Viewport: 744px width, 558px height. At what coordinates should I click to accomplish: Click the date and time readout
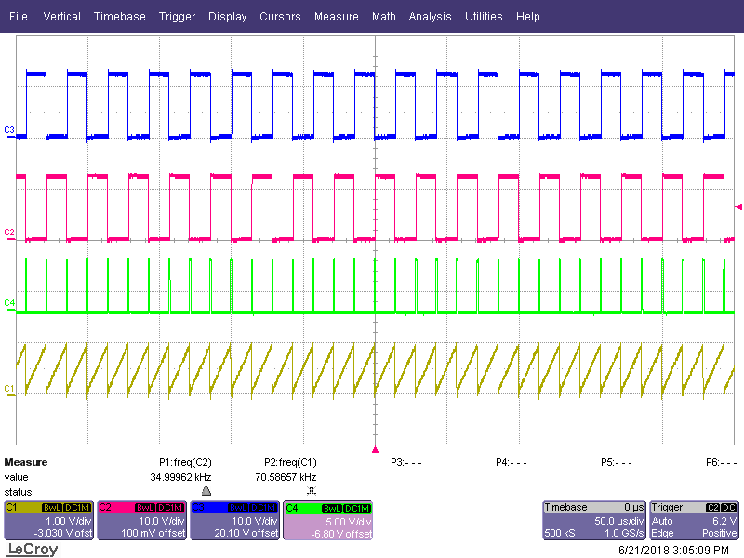(x=673, y=551)
